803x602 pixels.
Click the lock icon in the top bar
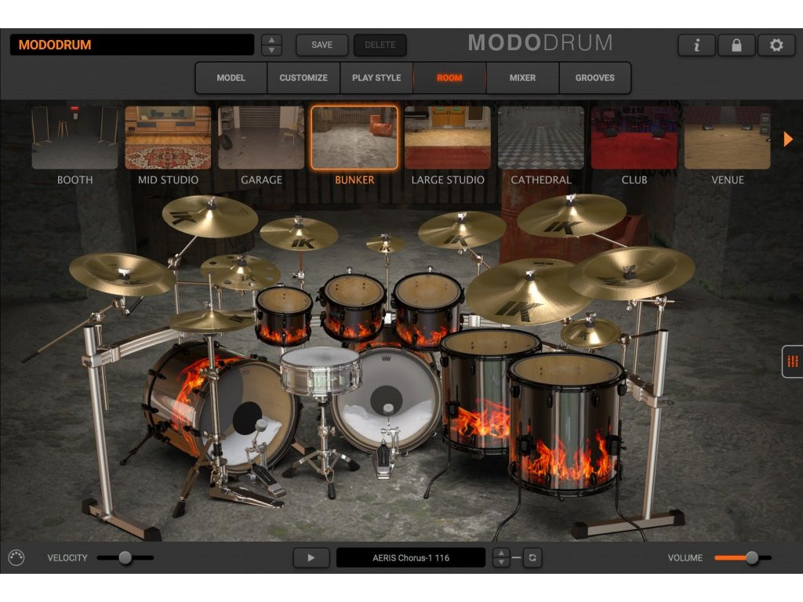[736, 45]
